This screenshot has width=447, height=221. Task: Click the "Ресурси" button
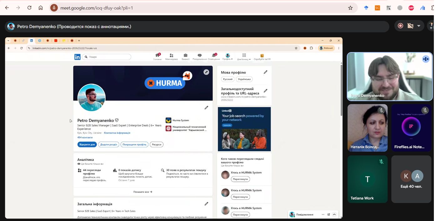pyautogui.click(x=157, y=144)
